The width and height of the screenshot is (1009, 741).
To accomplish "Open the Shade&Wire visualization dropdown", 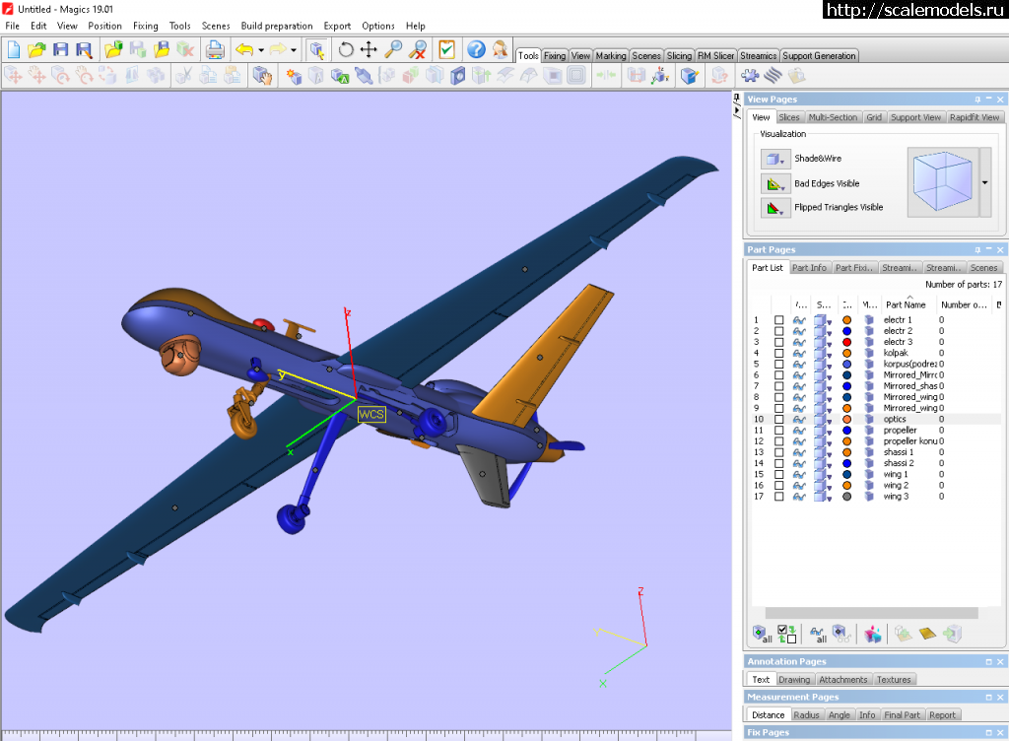I will 775,159.
